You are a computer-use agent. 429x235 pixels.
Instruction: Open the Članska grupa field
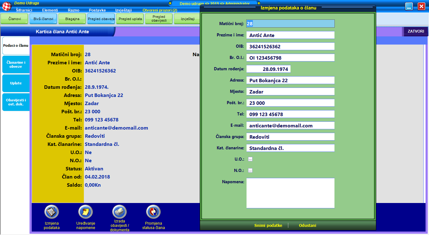pyautogui.click(x=290, y=137)
